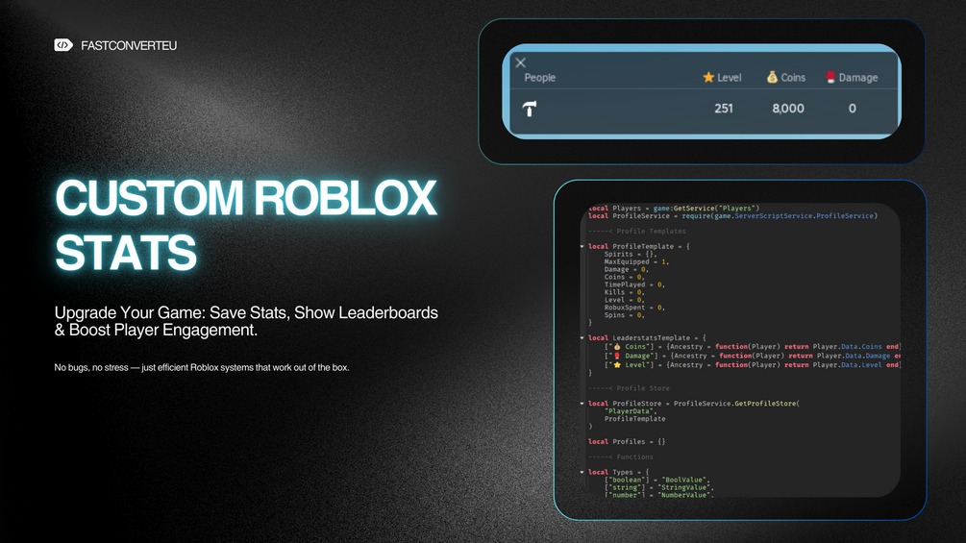Click the 'Functions' comment line
This screenshot has height=543, width=966.
coord(620,457)
